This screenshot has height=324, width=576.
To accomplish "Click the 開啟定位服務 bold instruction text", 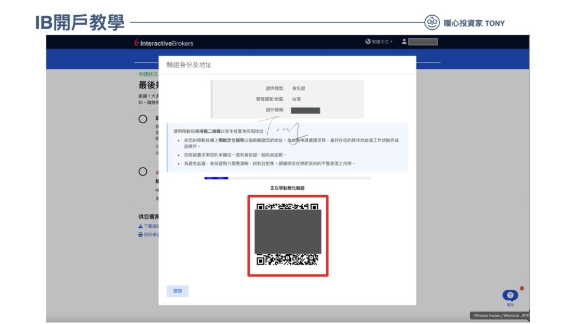I will pos(231,140).
